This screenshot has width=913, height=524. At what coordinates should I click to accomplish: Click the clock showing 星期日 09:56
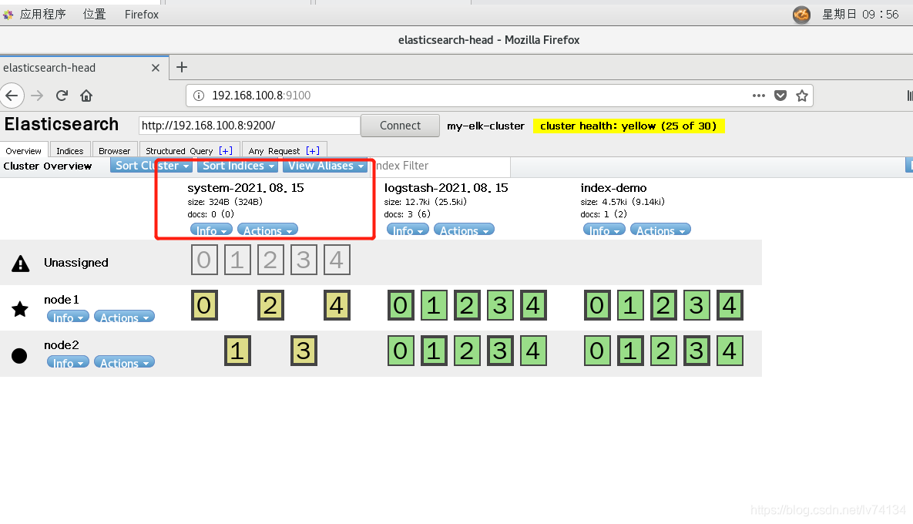click(860, 15)
